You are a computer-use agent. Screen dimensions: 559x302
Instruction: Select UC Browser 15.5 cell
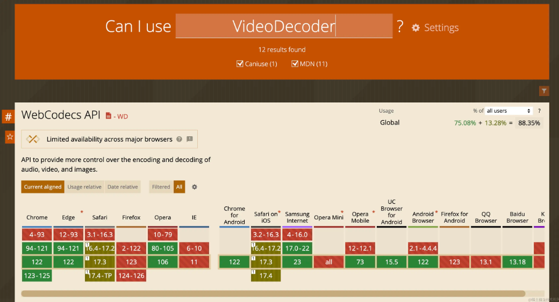pyautogui.click(x=391, y=262)
